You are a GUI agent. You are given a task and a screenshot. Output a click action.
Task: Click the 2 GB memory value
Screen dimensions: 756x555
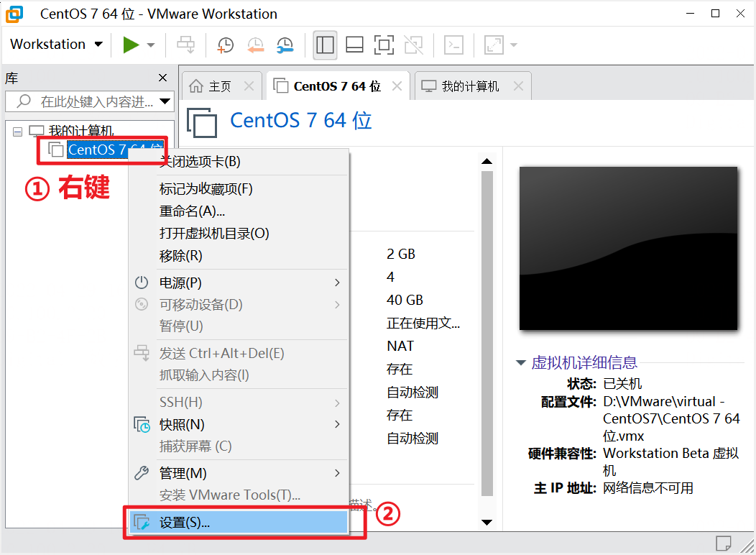tap(401, 254)
